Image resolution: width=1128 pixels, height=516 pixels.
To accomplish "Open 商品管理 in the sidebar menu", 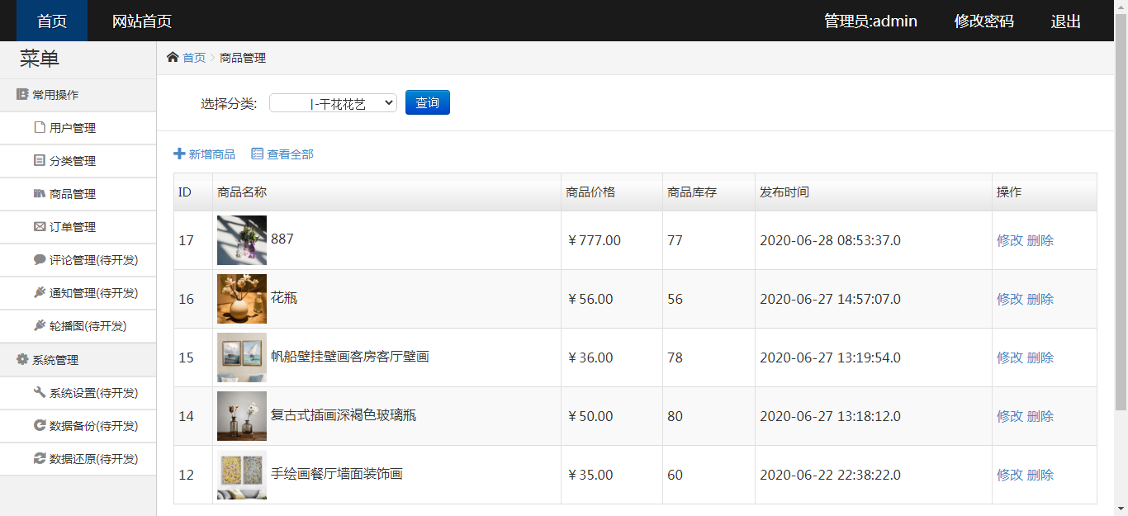I will [x=73, y=194].
